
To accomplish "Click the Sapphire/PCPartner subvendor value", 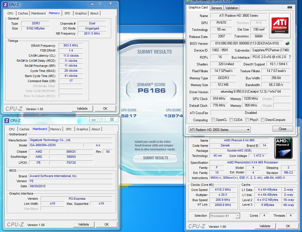I will coord(270,50).
